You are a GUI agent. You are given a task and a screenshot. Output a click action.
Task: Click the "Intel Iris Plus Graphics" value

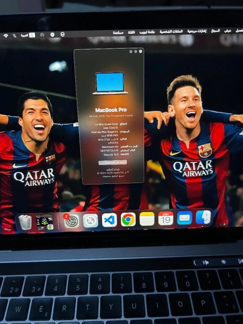tap(104, 132)
